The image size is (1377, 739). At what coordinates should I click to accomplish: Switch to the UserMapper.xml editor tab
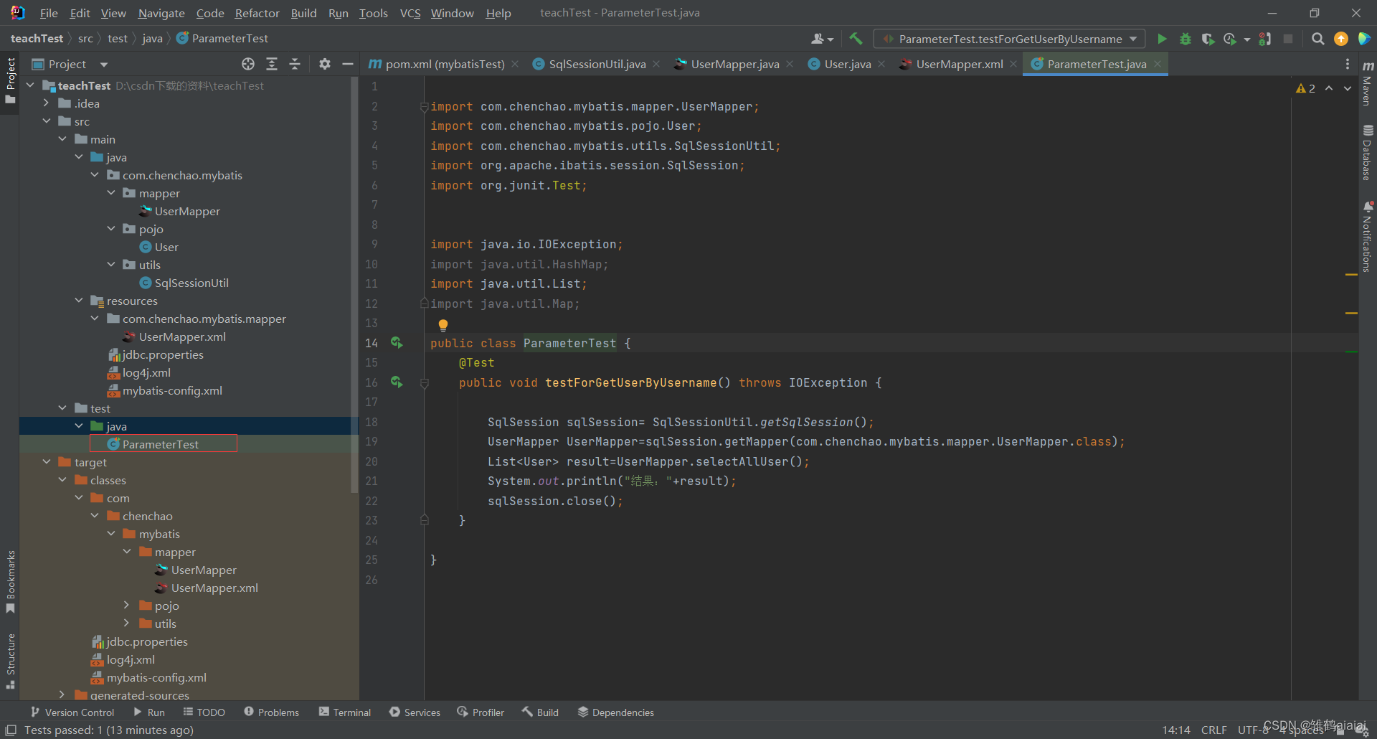[959, 64]
